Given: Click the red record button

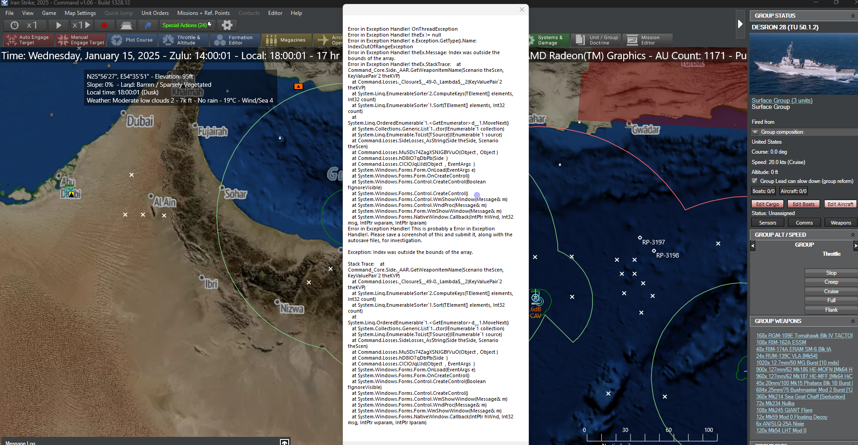Looking at the screenshot, I should (x=104, y=25).
